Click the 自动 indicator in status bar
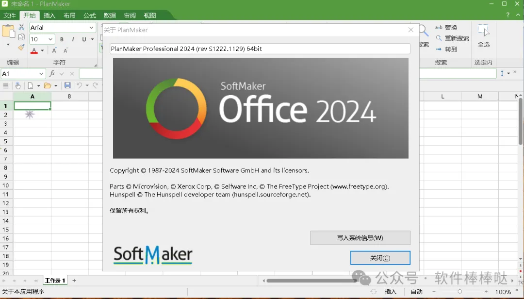The width and height of the screenshot is (524, 299). tap(417, 292)
